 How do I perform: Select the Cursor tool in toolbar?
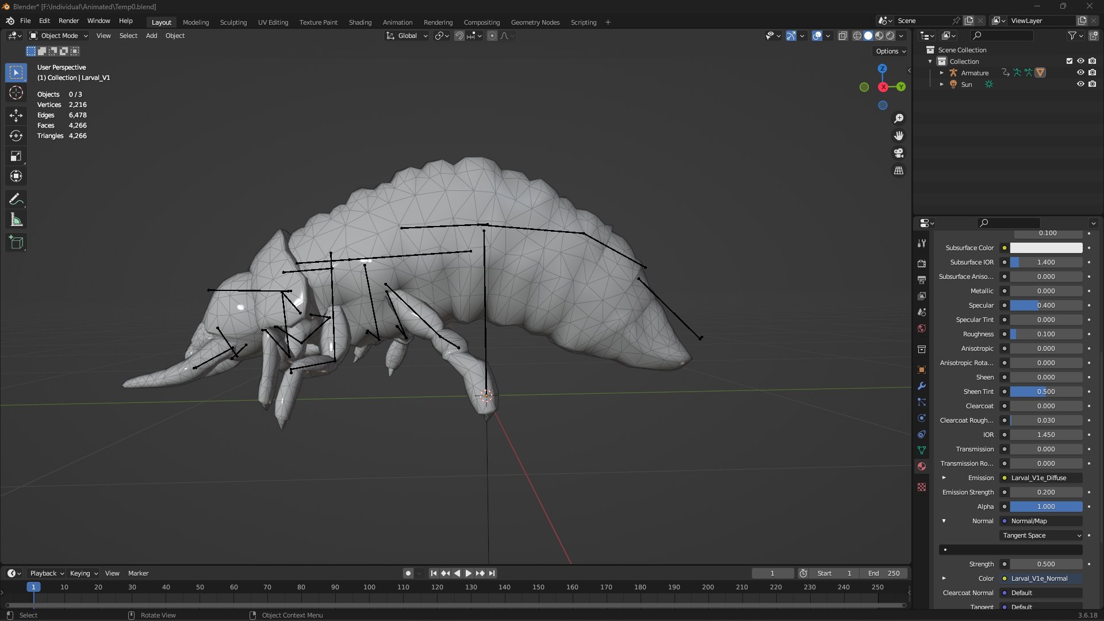click(16, 93)
